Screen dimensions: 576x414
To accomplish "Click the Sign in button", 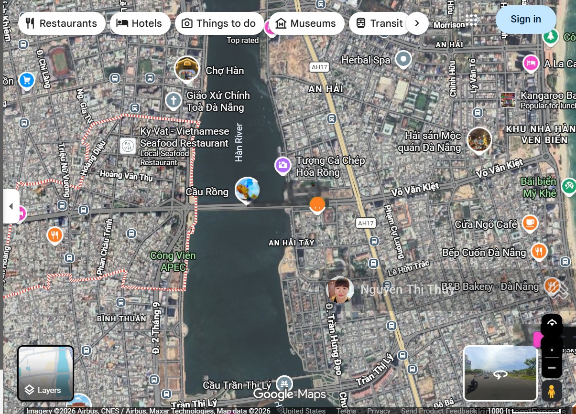I will 525,19.
